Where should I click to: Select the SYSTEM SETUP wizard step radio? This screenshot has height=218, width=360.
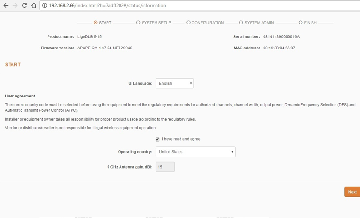click(138, 23)
